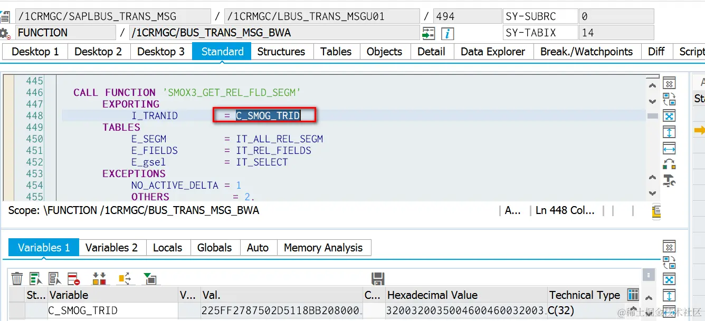The width and height of the screenshot is (705, 321).
Task: Click the blue info icon in header
Action: coord(447,33)
